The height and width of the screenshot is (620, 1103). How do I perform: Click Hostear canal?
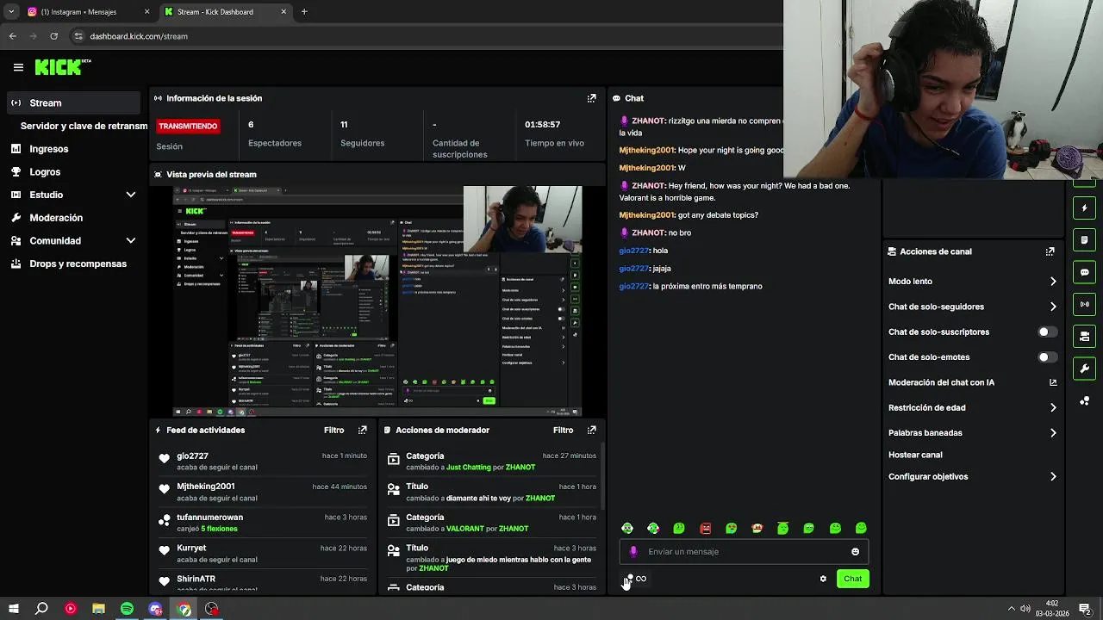[915, 455]
